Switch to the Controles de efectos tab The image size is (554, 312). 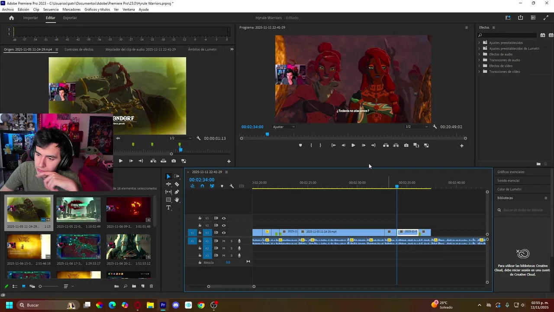click(79, 49)
